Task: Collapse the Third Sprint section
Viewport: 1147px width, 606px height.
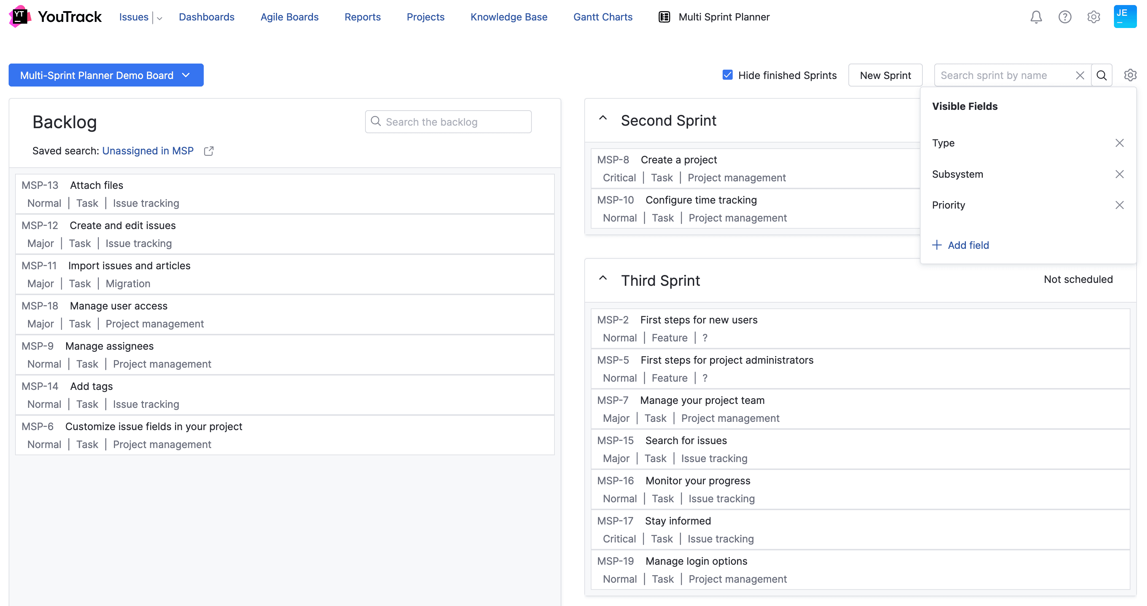Action: (603, 279)
